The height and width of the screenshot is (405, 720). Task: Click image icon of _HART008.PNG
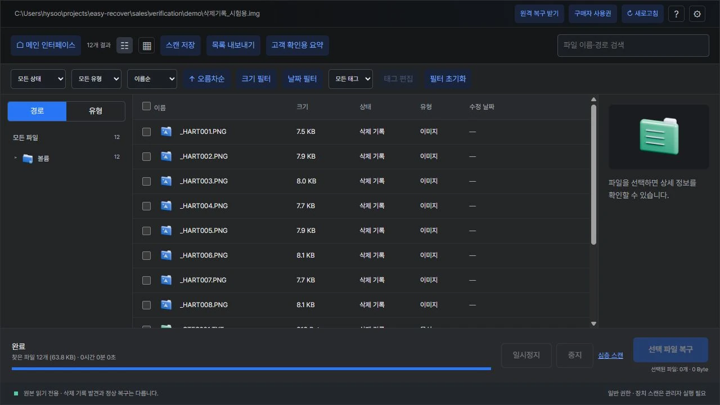click(166, 305)
